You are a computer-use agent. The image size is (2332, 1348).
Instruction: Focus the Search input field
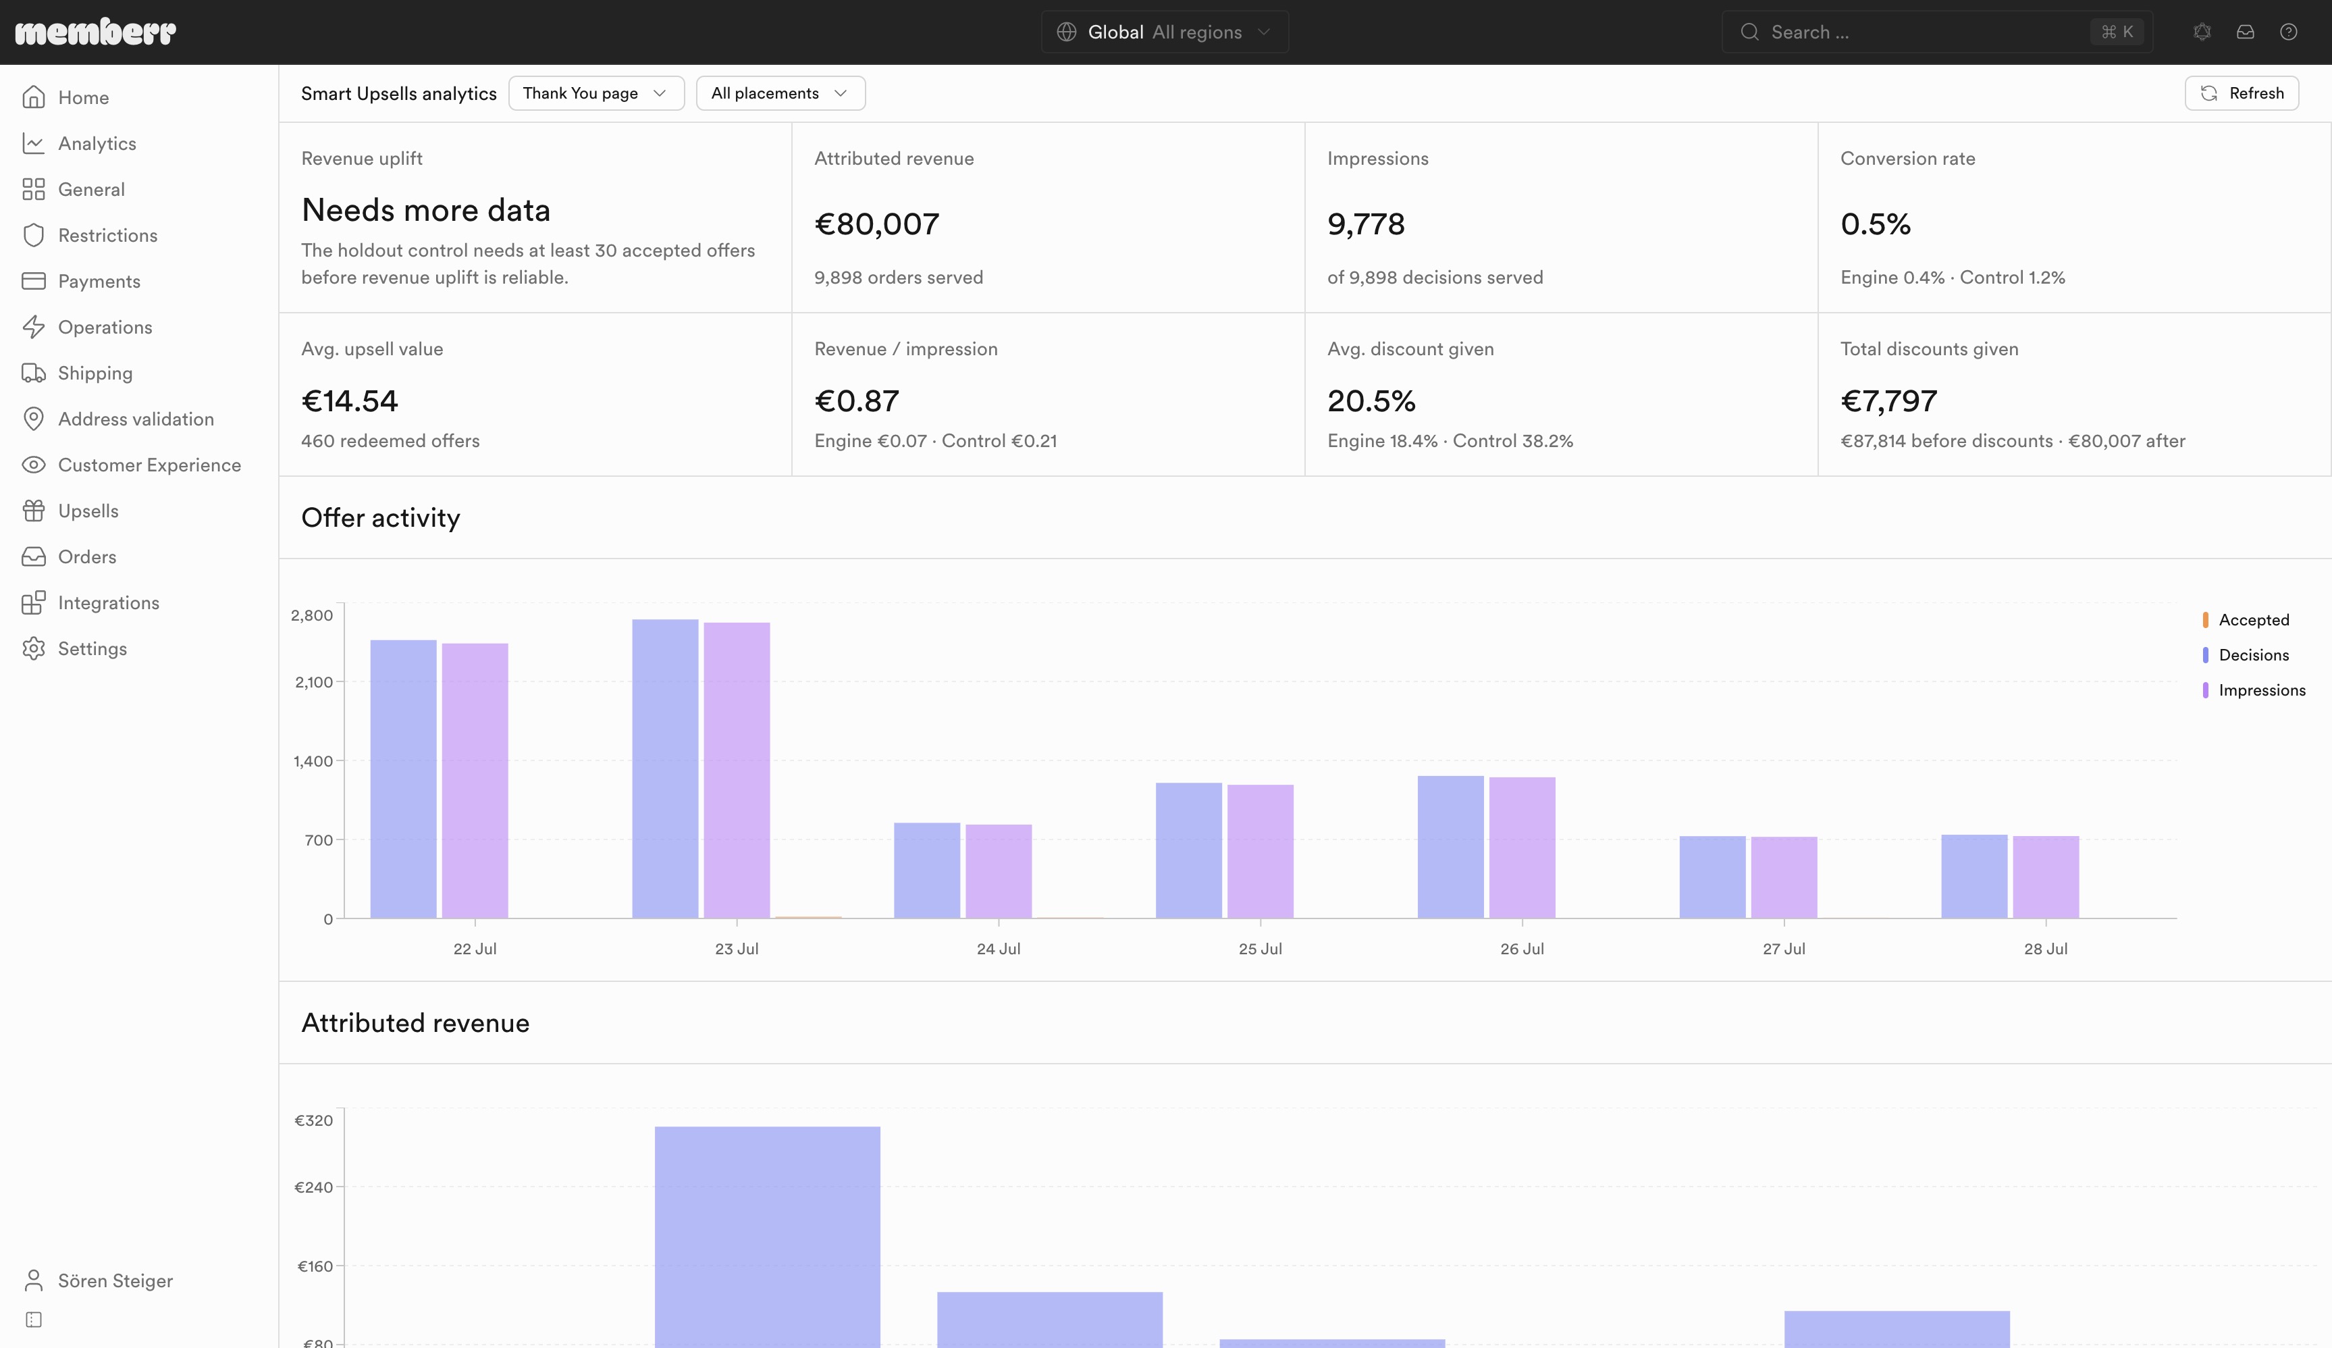(x=1936, y=32)
